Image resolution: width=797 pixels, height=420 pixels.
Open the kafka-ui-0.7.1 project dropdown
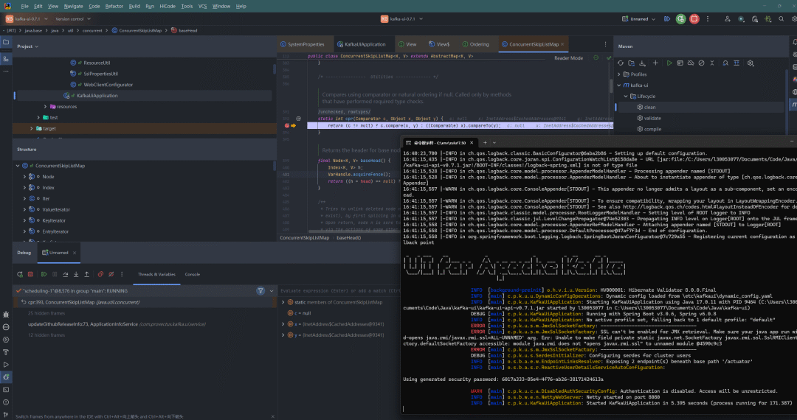27,18
